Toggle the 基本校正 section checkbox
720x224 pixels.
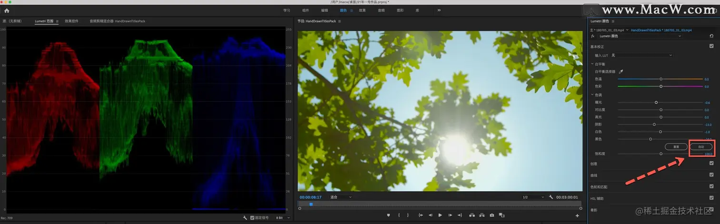pyautogui.click(x=711, y=46)
